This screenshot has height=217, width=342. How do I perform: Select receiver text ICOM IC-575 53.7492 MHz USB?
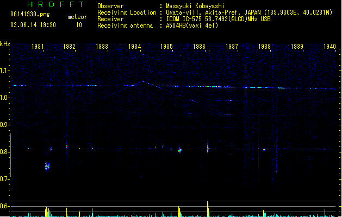pyautogui.click(x=219, y=19)
